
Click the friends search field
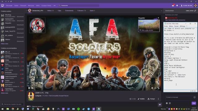tap(12, 104)
